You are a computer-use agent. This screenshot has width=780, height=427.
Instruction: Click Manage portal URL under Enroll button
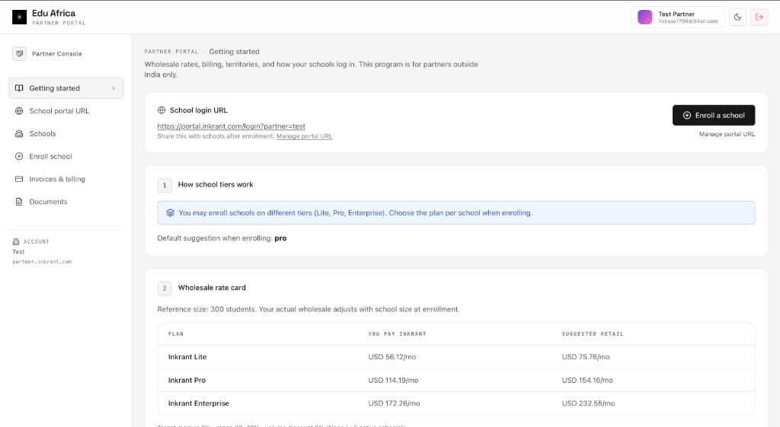pos(727,134)
